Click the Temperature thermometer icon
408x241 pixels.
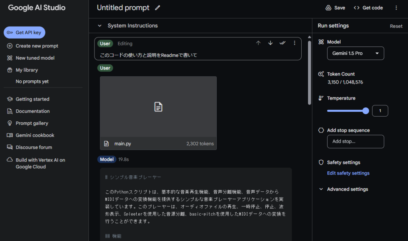pos(321,98)
